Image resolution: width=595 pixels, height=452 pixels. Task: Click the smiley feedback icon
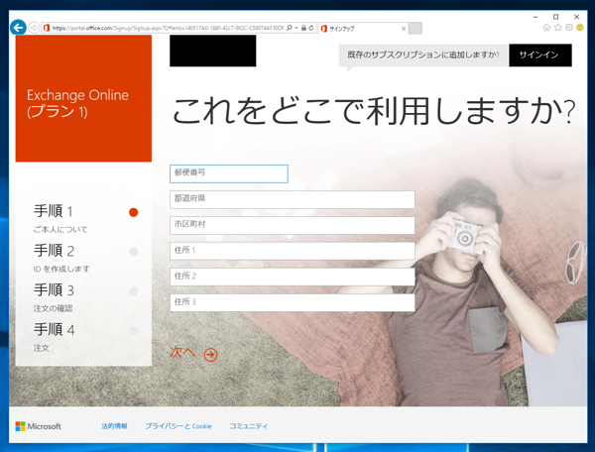tap(579, 28)
